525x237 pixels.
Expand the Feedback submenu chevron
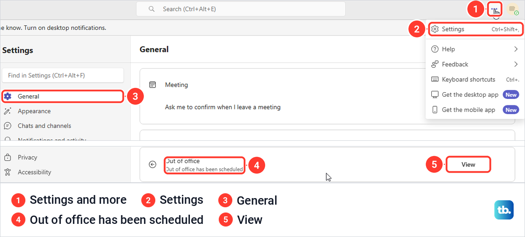[516, 64]
